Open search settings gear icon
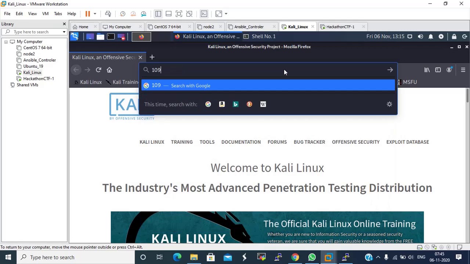 click(x=389, y=104)
